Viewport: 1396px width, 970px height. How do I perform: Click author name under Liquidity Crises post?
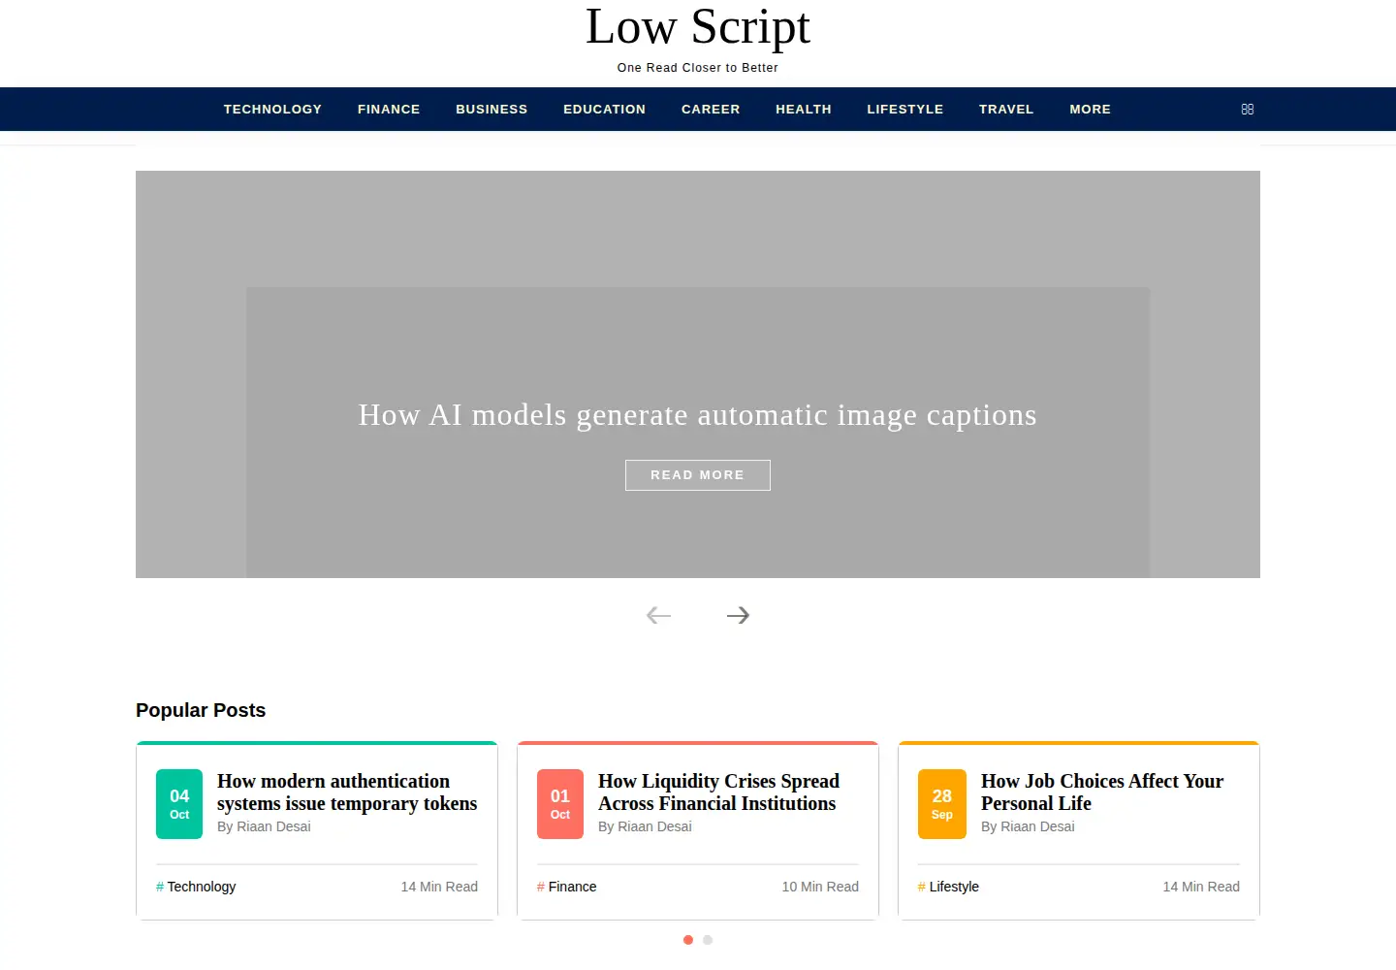645,826
